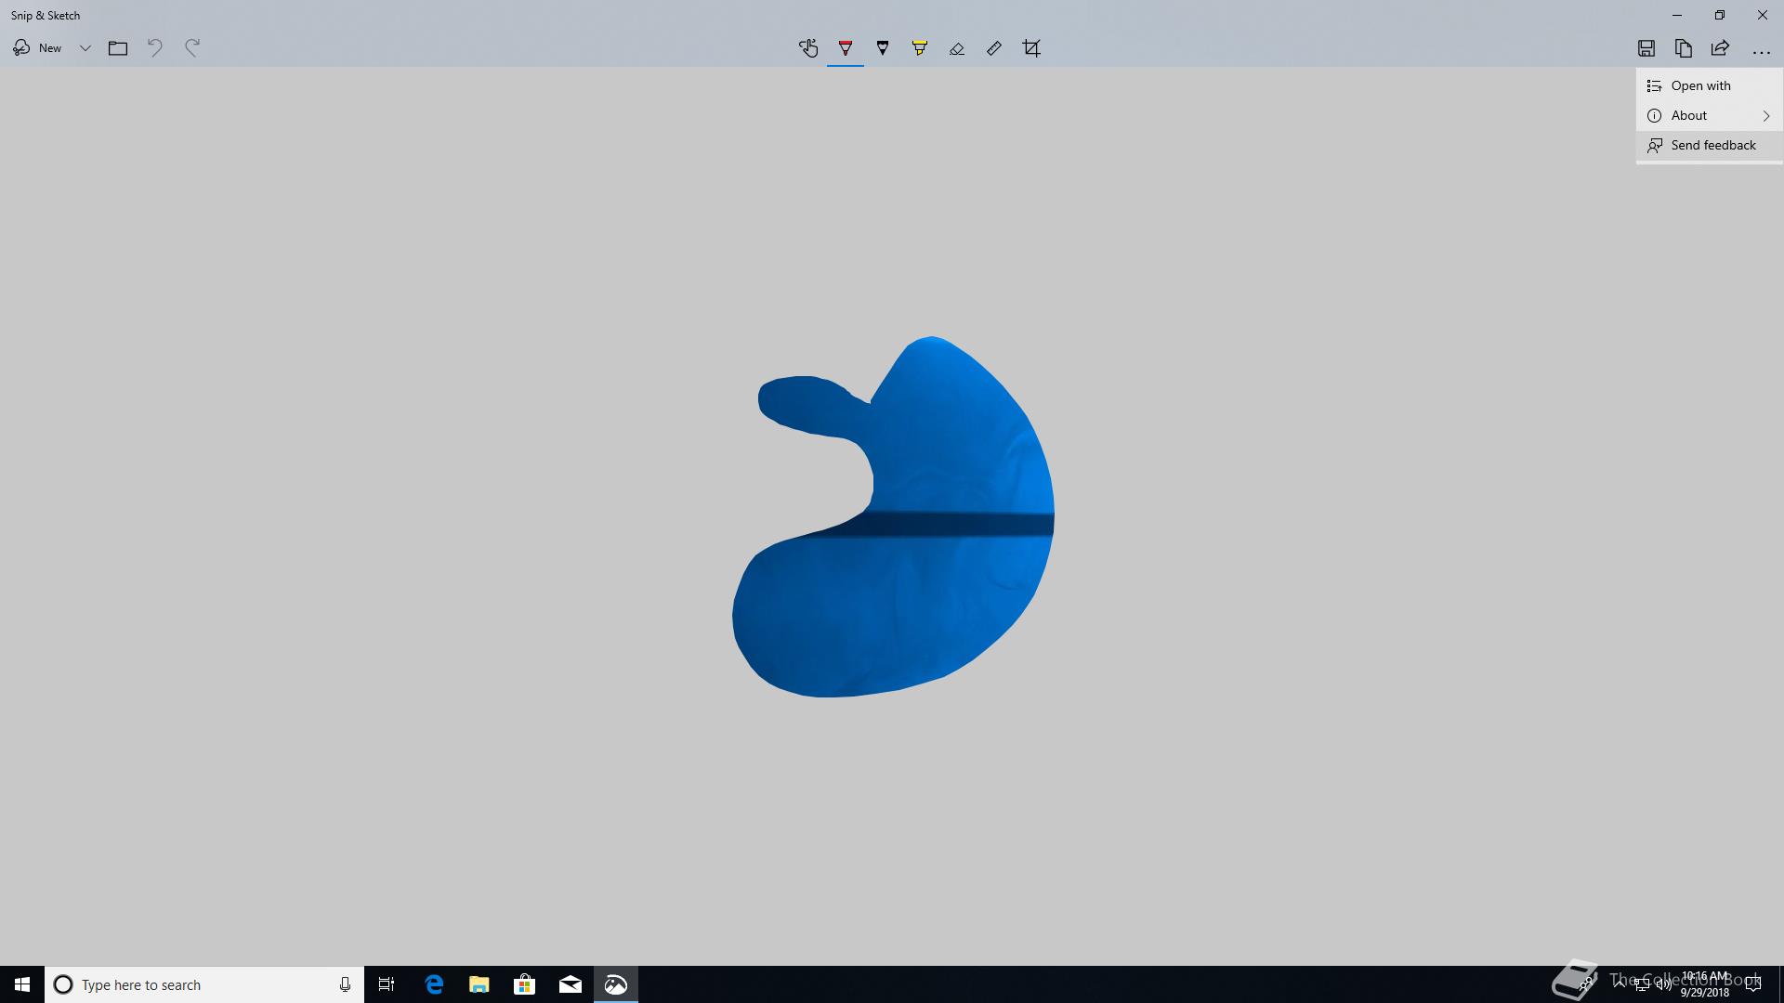Screen dimensions: 1784x1003
Task: Select the Eraser tool
Action: point(957,48)
